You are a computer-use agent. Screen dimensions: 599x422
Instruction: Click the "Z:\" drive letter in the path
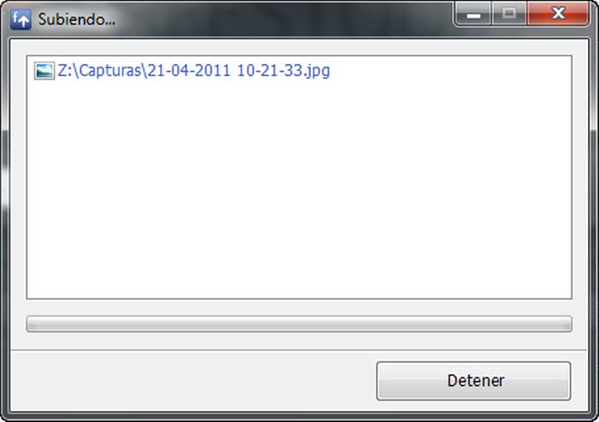[68, 71]
